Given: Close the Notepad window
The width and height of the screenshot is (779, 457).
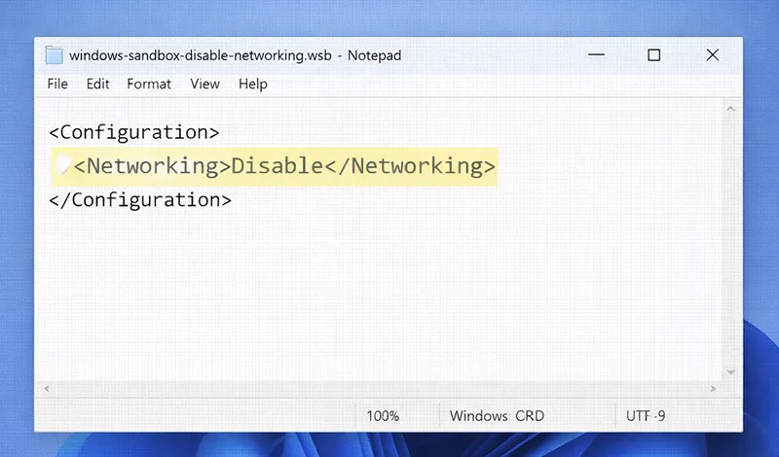Looking at the screenshot, I should click(x=713, y=54).
